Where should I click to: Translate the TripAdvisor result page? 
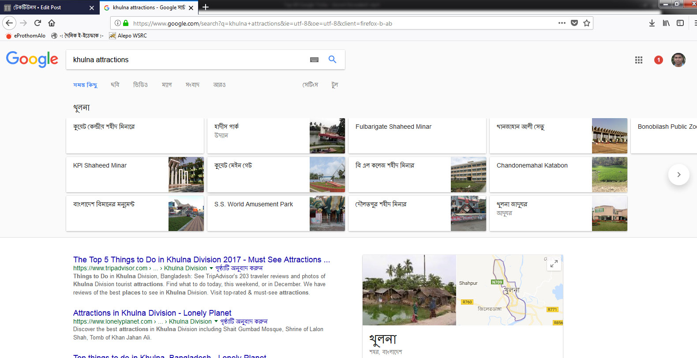click(x=239, y=268)
